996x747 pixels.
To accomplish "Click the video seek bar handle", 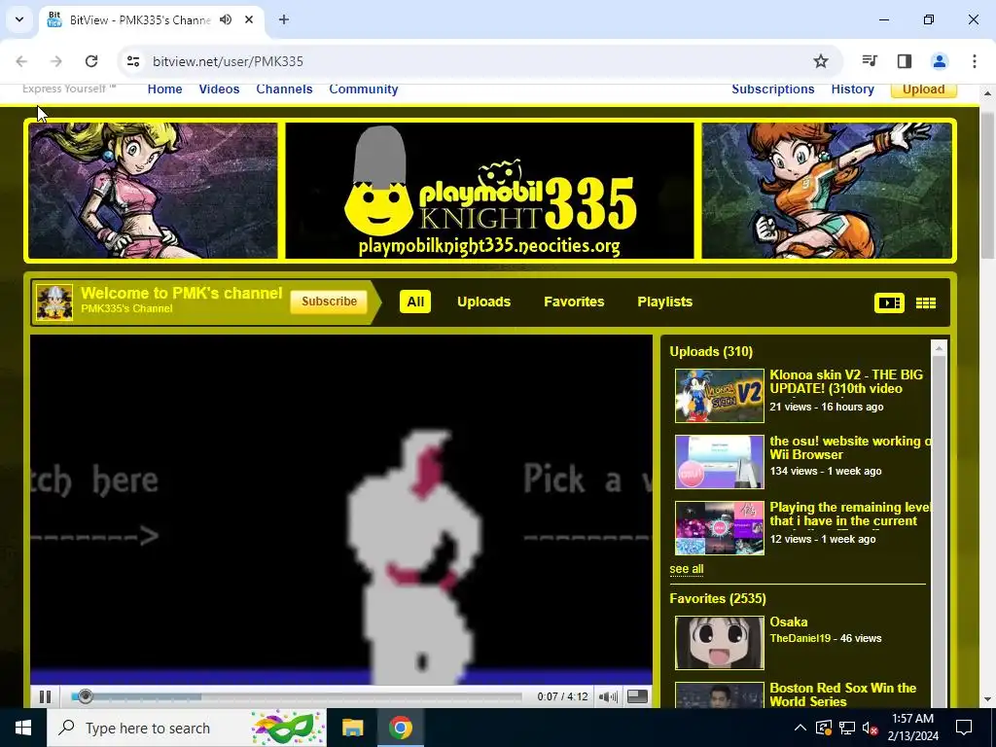I will (86, 696).
